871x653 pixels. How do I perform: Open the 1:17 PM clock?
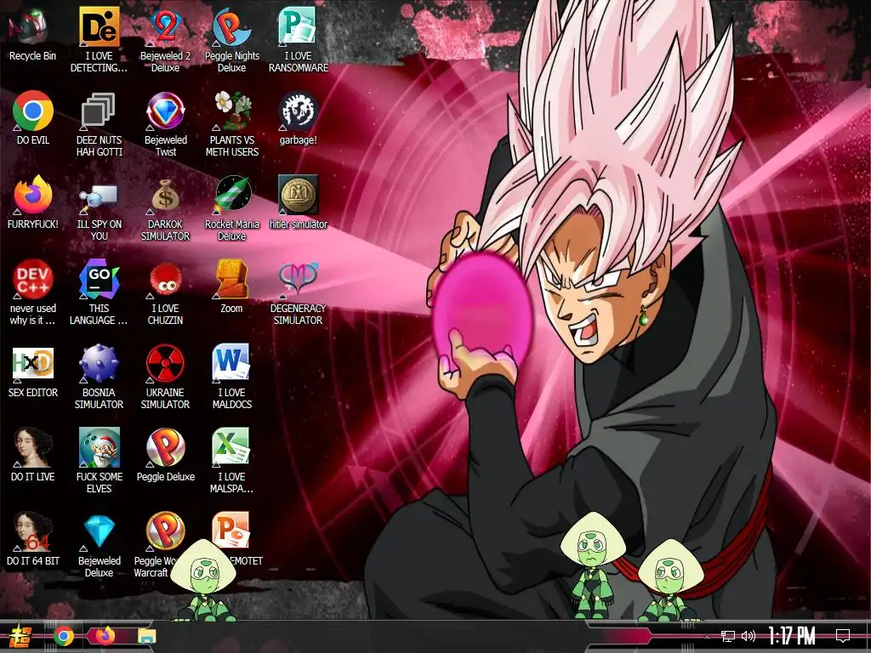[x=792, y=636]
